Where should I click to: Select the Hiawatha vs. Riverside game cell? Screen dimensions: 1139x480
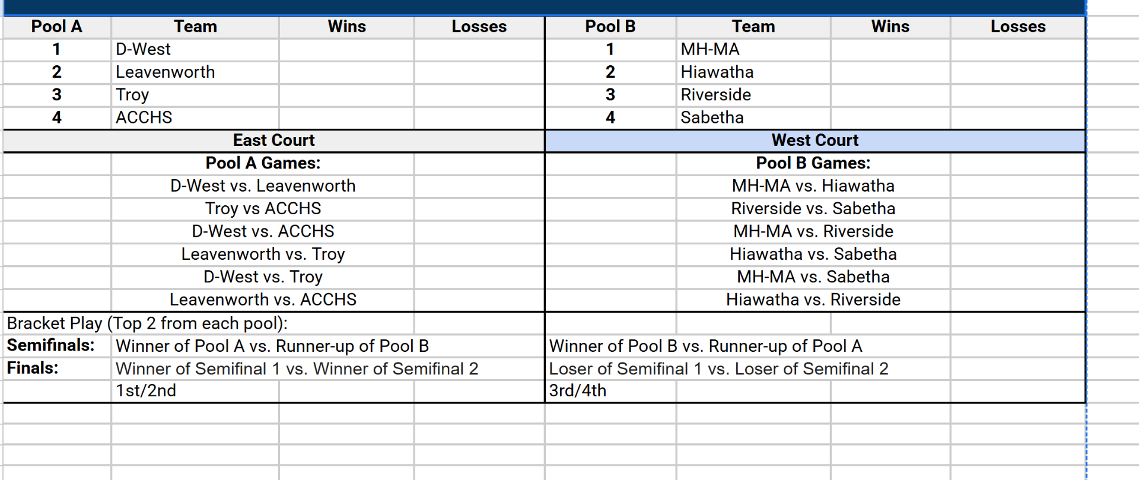813,300
